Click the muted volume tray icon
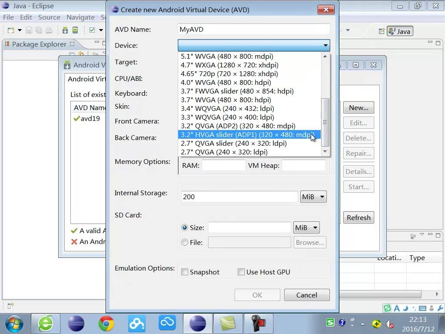 coord(389,324)
